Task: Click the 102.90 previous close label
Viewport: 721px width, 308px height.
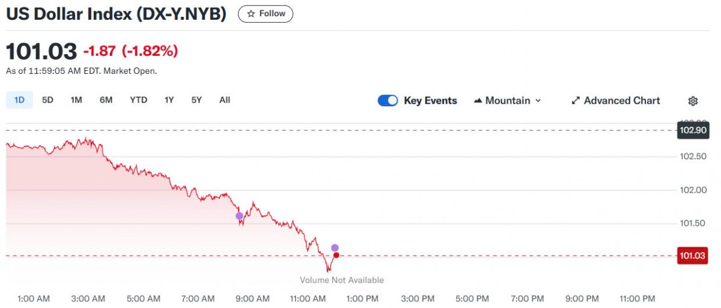Action: 693,130
